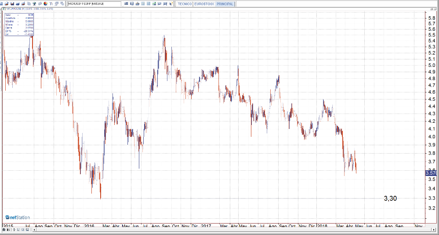Click the cascading windows toolbar icon

click(62, 4)
